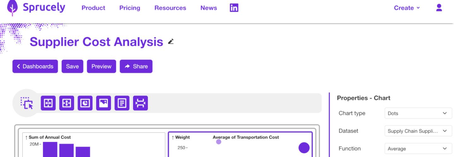Go to the Pricing menu item
Image resolution: width=454 pixels, height=157 pixels.
[x=130, y=8]
